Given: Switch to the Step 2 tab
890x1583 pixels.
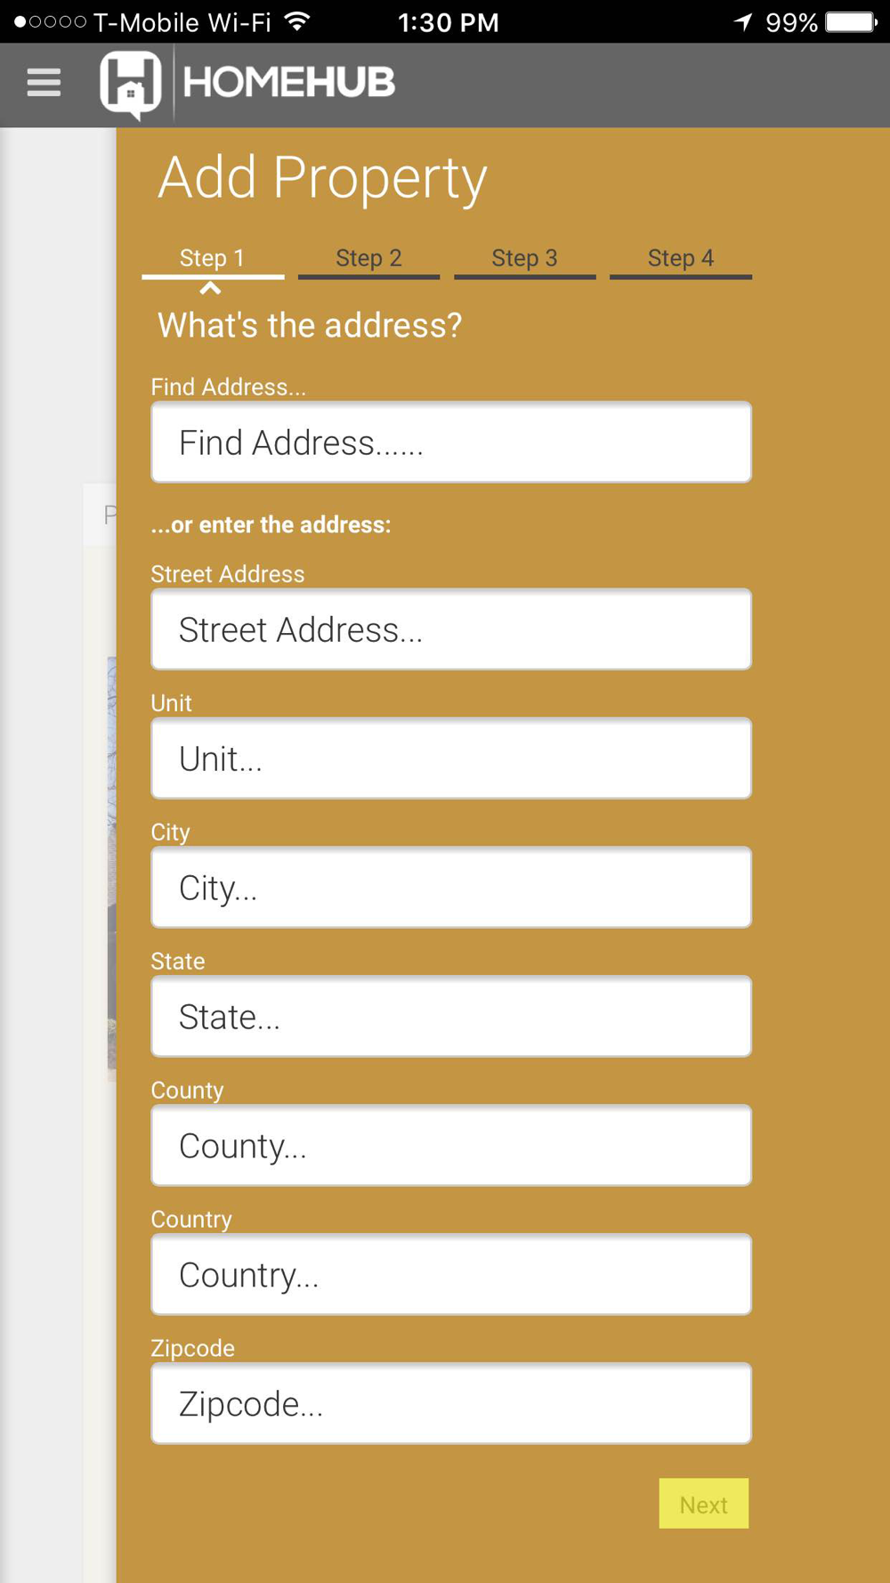Looking at the screenshot, I should coord(368,259).
